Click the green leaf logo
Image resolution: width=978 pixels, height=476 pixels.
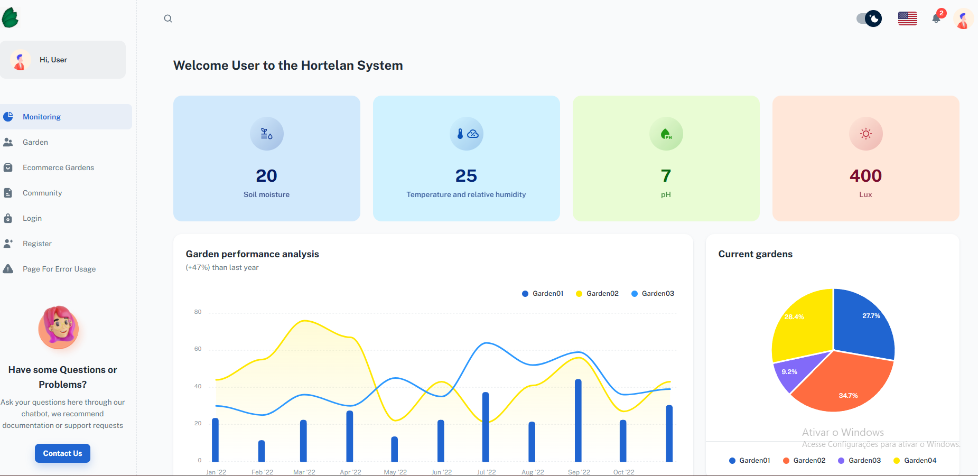click(x=11, y=17)
